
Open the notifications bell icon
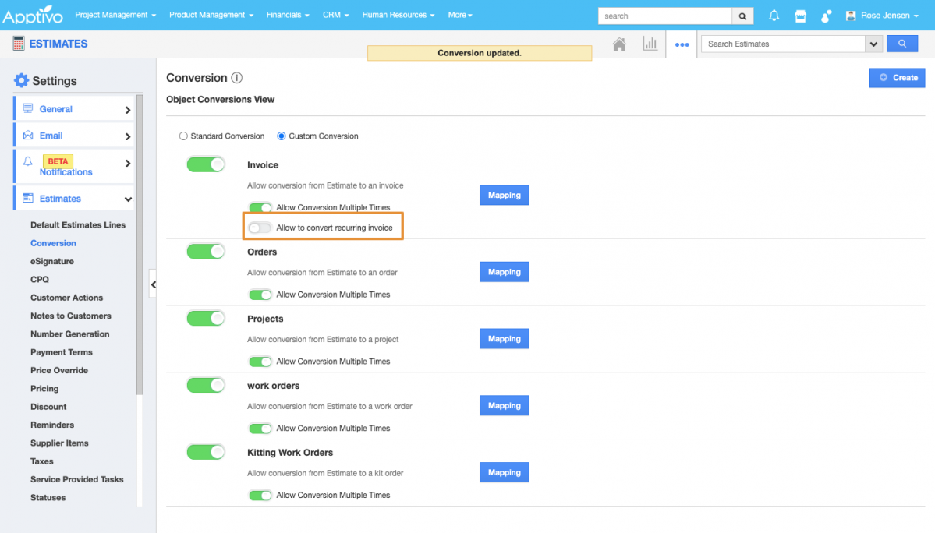774,16
